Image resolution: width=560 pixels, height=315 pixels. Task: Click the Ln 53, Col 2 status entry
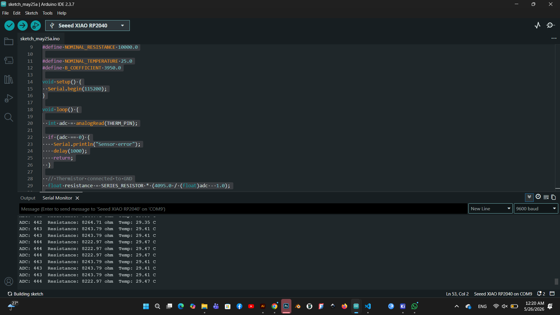(x=457, y=294)
